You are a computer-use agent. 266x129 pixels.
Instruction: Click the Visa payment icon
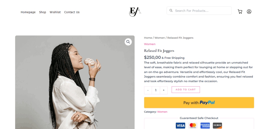click(180, 126)
